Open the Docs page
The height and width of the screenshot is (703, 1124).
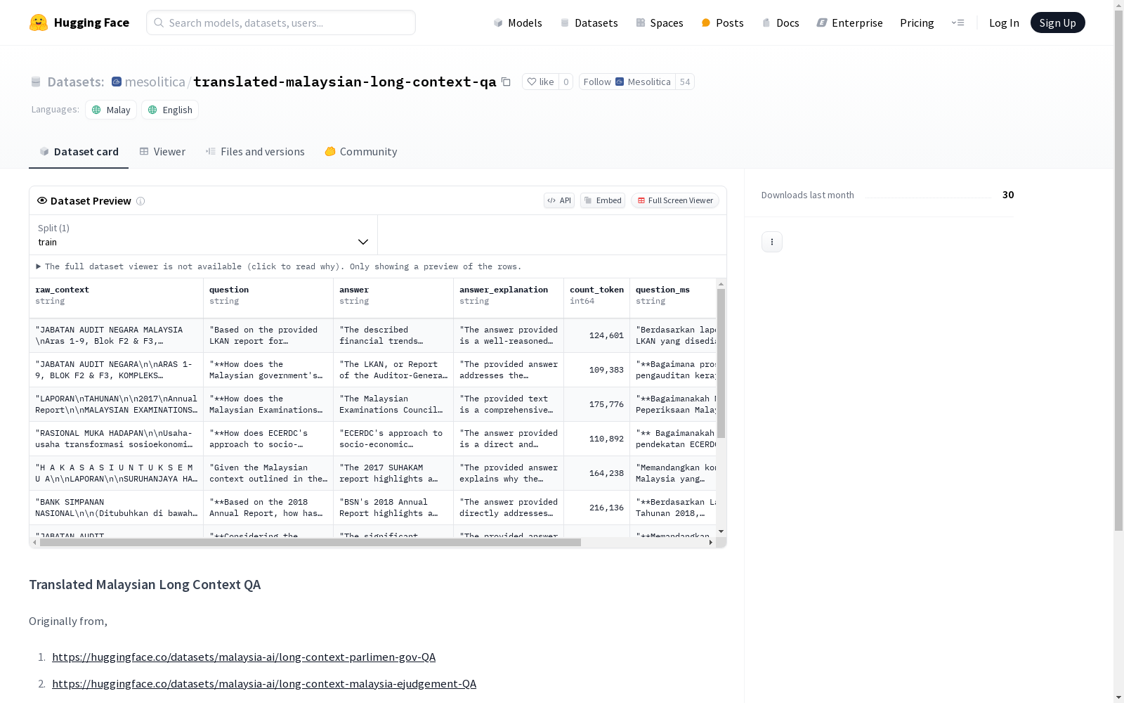tap(780, 22)
